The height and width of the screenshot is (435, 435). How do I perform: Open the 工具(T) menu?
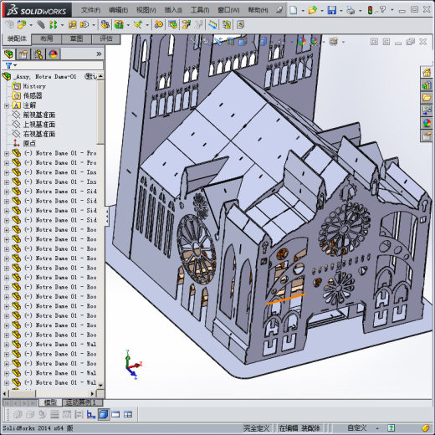[200, 10]
